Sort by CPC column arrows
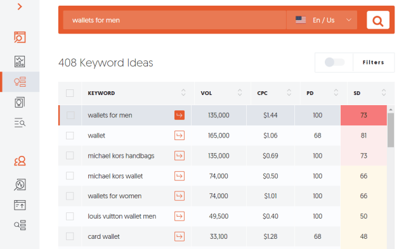 tap(289, 93)
